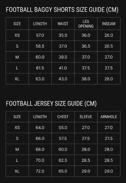Image resolution: width=126 pixels, height=183 pixels.
Task: Click the Football Baggy Shorts Size Guide title
Action: tap(62, 10)
